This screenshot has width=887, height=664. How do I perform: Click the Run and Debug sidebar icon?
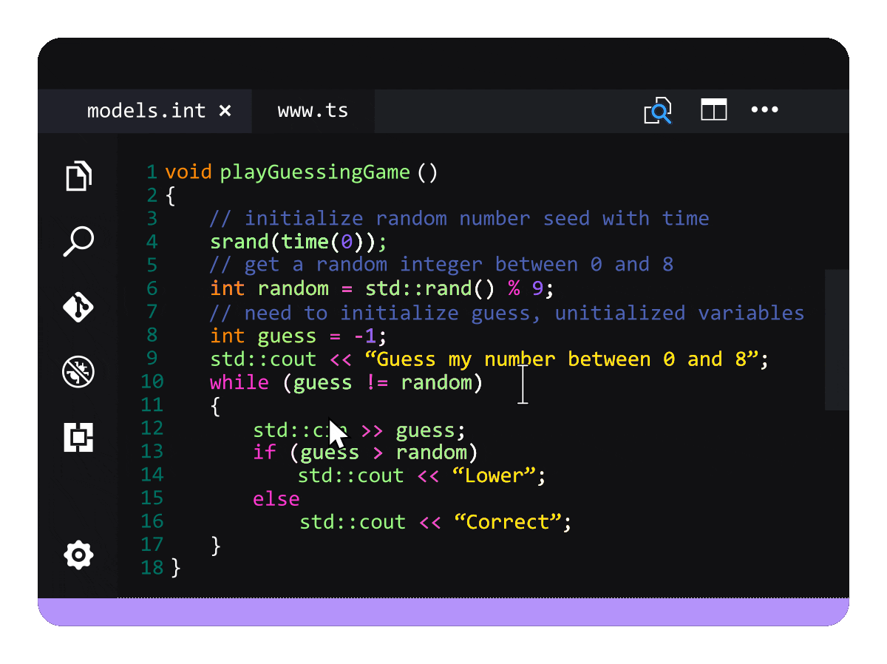point(78,372)
